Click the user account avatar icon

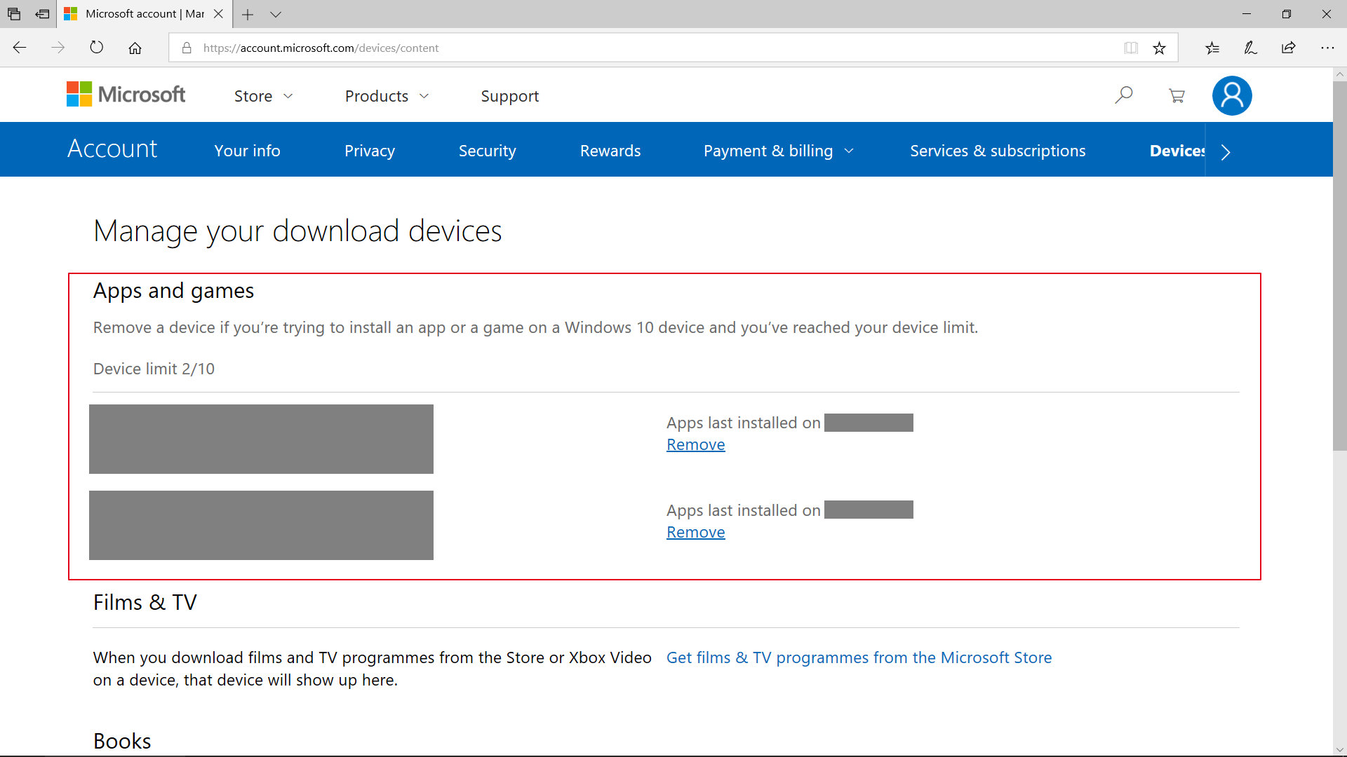coord(1231,95)
